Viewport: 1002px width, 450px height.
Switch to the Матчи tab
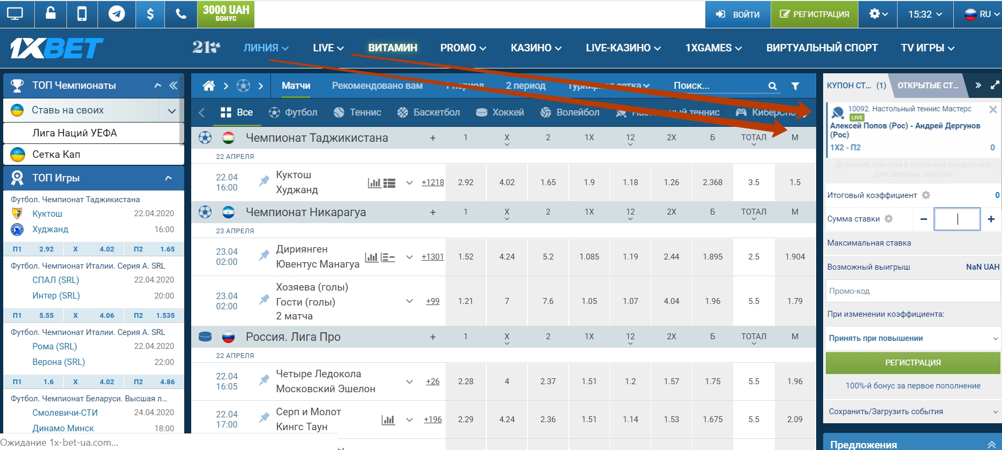[x=296, y=86]
